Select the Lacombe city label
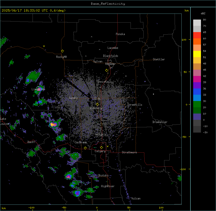This screenshot has width=216, height=211. (113, 48)
